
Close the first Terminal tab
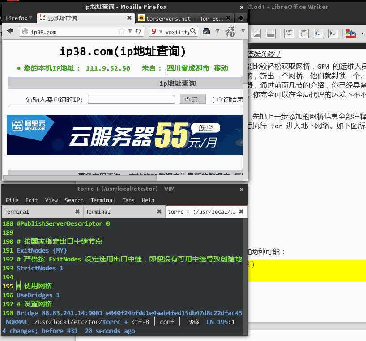click(x=77, y=211)
